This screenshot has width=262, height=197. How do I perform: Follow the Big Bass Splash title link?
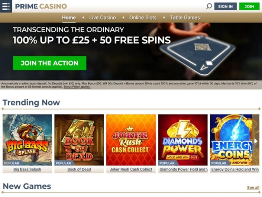click(27, 169)
